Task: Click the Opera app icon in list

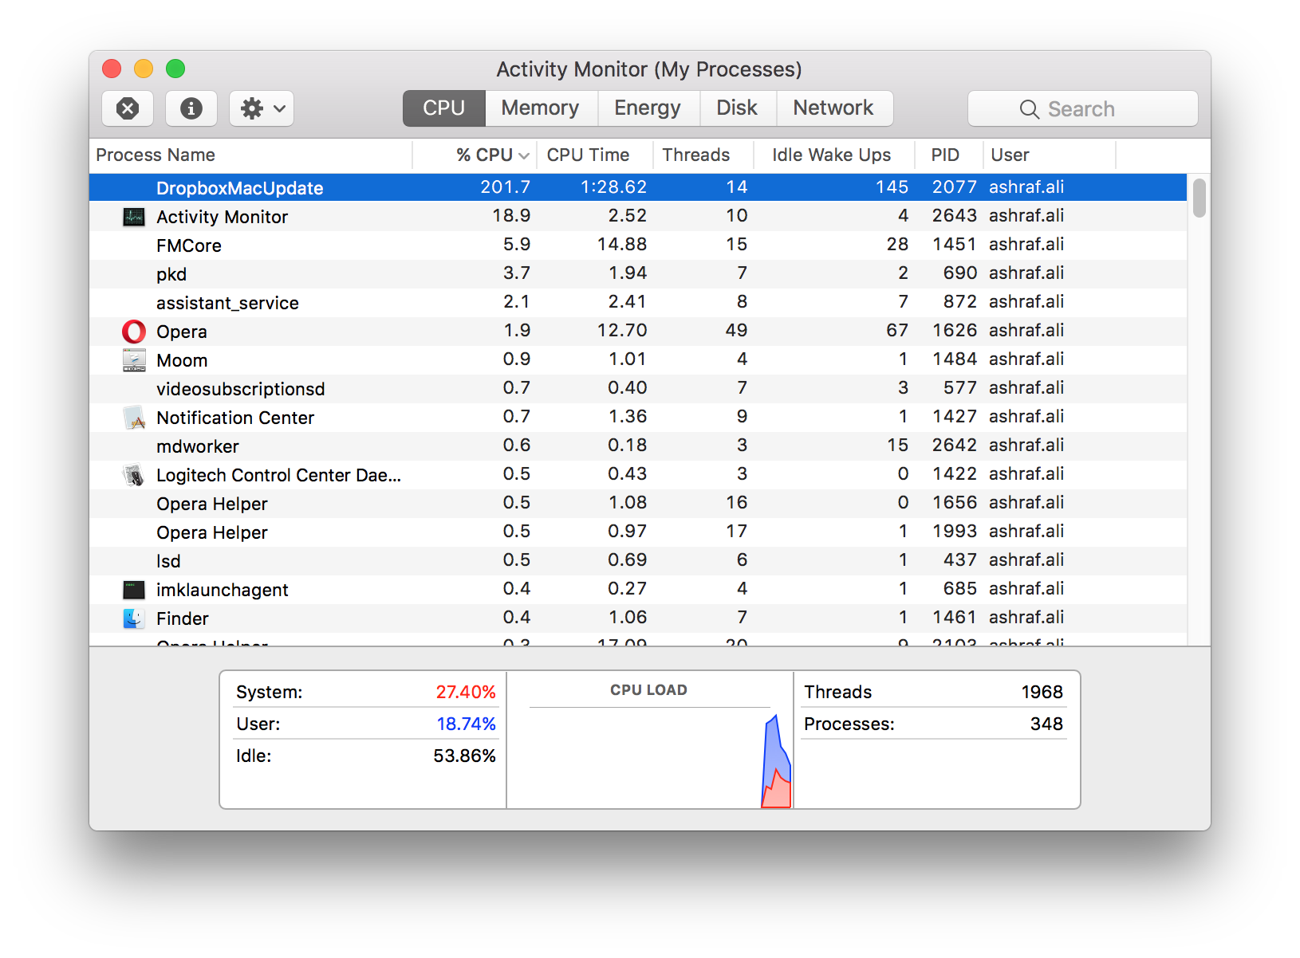Action: (x=134, y=332)
